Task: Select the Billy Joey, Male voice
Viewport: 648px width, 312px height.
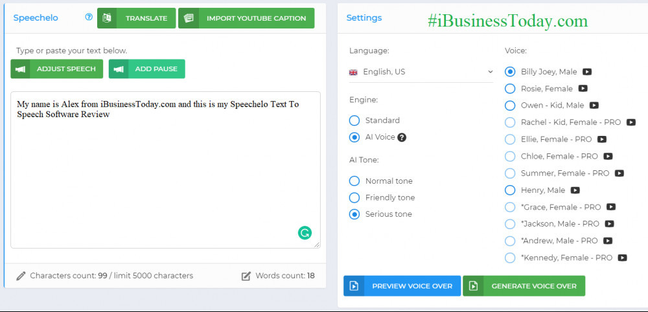Action: pos(510,72)
